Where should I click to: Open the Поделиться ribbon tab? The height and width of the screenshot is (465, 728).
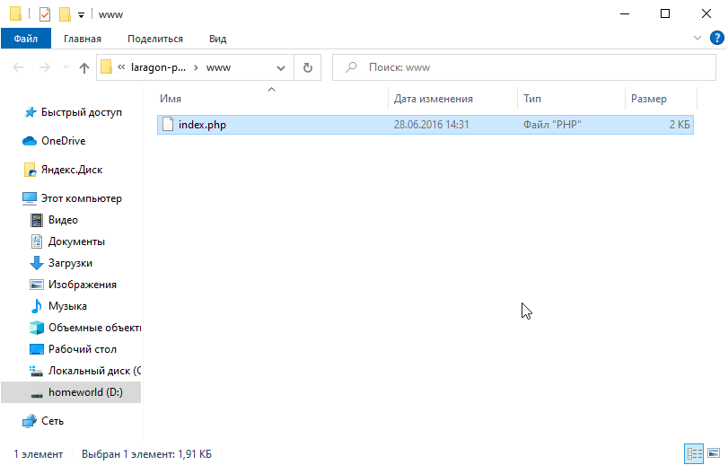click(x=155, y=39)
